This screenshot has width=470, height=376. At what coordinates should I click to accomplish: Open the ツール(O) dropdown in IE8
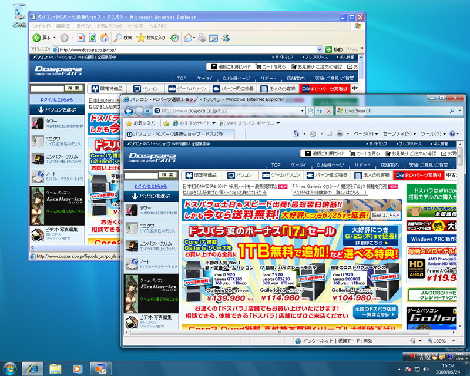[433, 135]
